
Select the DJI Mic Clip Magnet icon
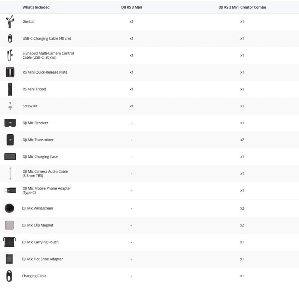(9, 225)
